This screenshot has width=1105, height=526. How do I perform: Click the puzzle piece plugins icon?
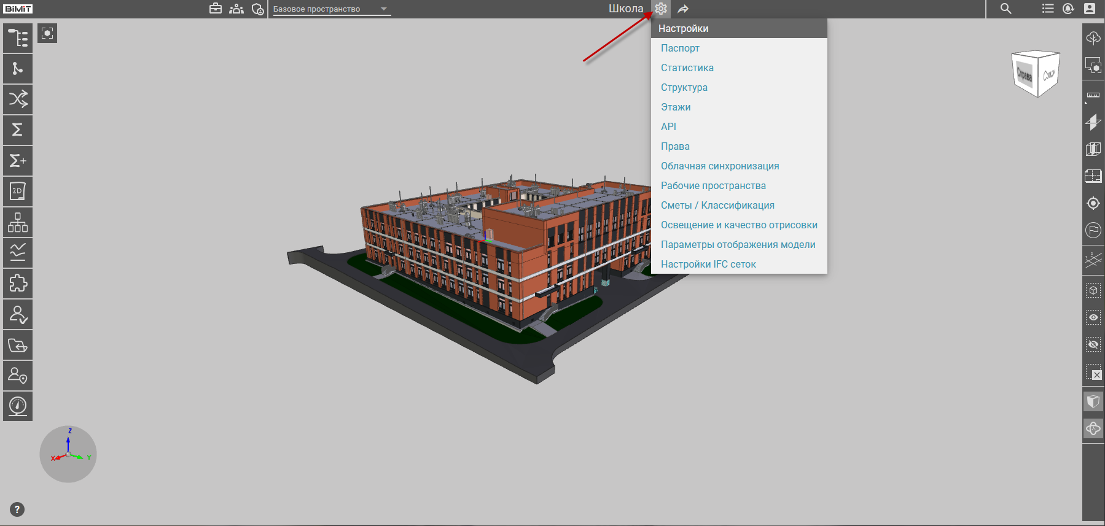click(x=18, y=284)
